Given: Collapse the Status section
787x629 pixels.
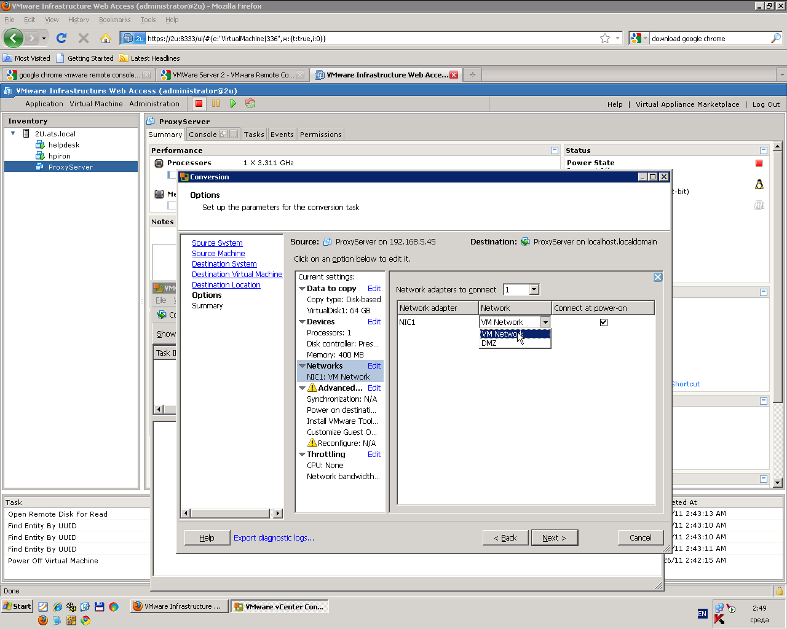Looking at the screenshot, I should coord(764,150).
